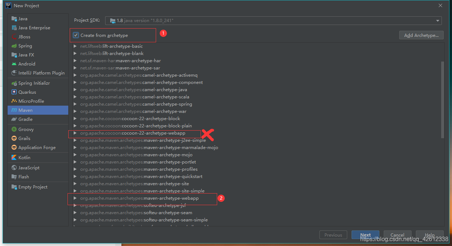Click the Spring leaf icon
452x246 pixels.
click(14, 46)
